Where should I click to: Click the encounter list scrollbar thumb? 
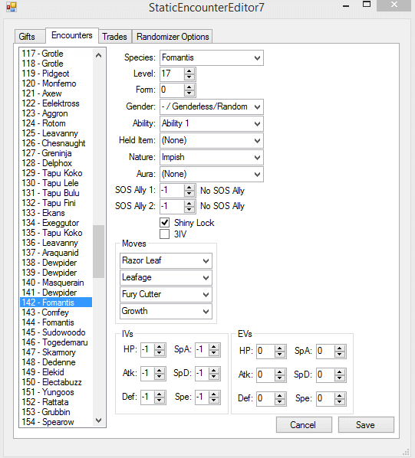pos(98,251)
